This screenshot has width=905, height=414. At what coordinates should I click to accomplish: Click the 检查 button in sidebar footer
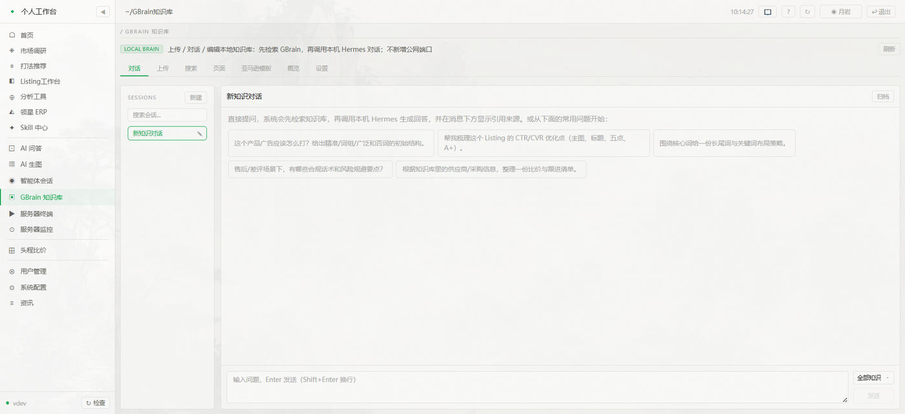click(x=96, y=403)
